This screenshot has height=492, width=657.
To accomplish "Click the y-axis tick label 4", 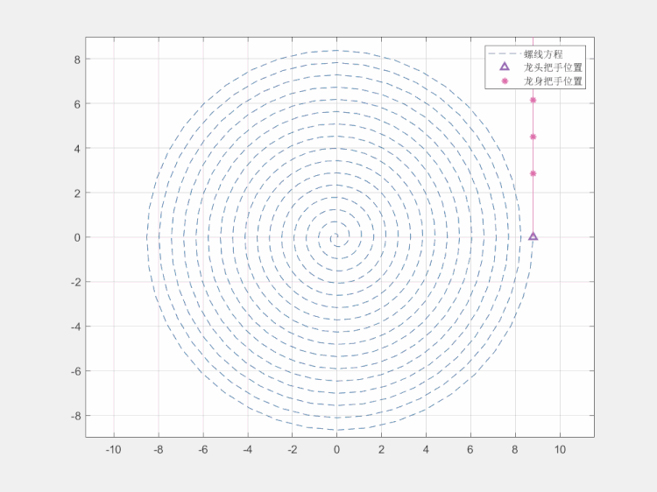I will [x=77, y=148].
